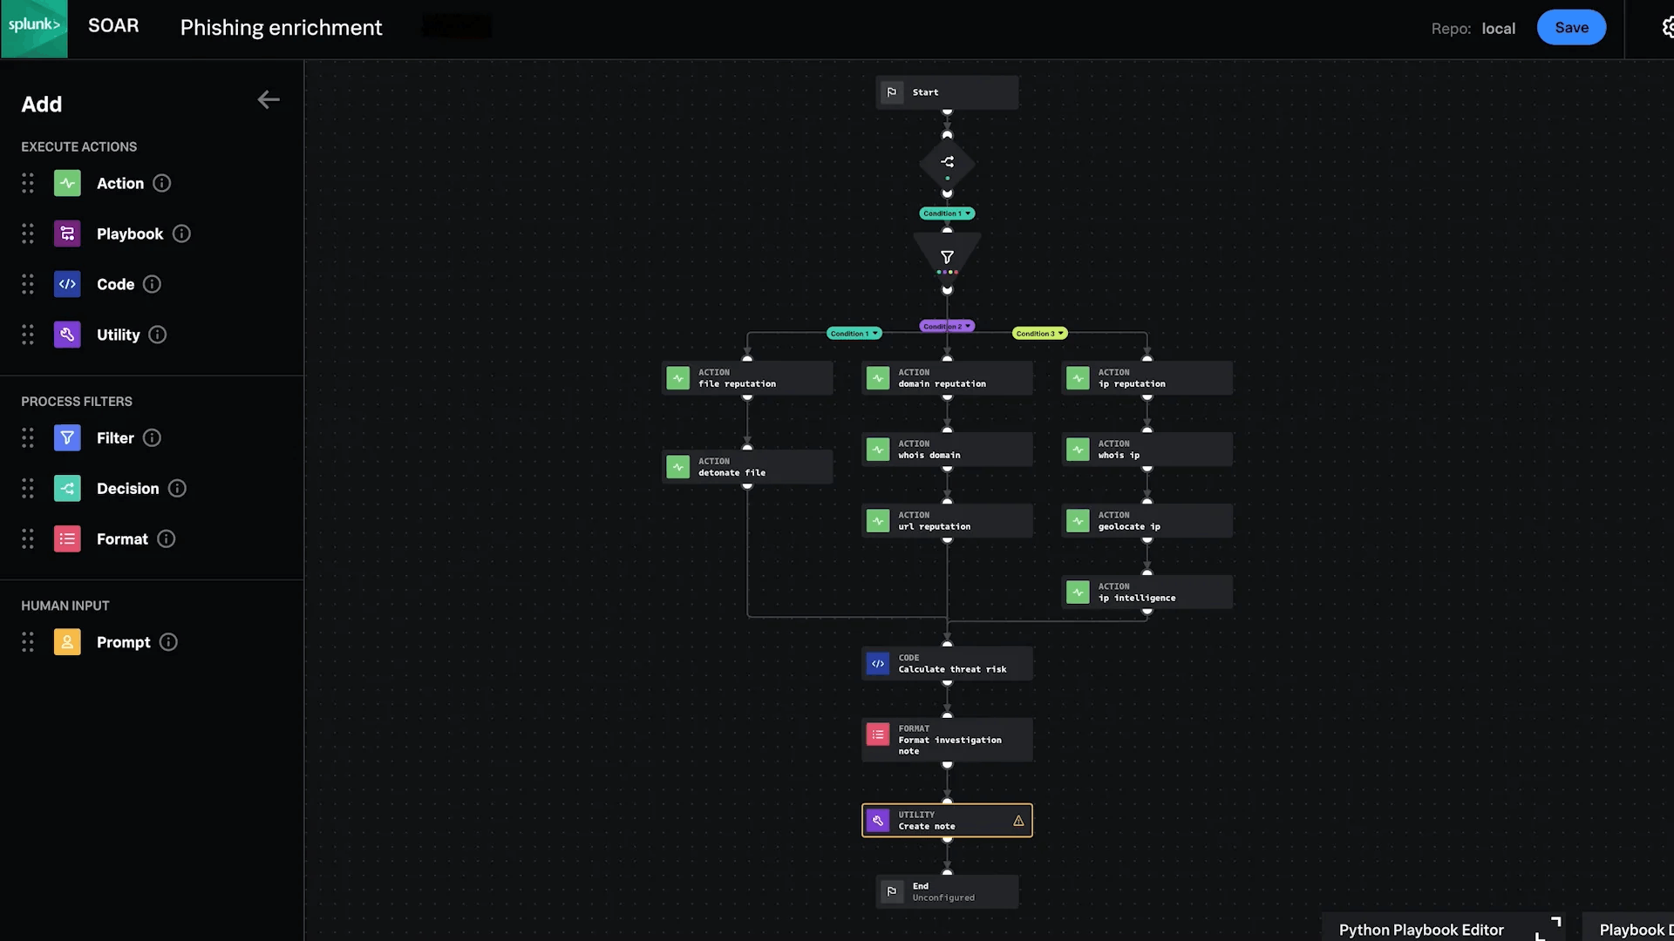Screen dimensions: 1674x941
Task: Show info for Prompt block
Action: pyautogui.click(x=168, y=642)
